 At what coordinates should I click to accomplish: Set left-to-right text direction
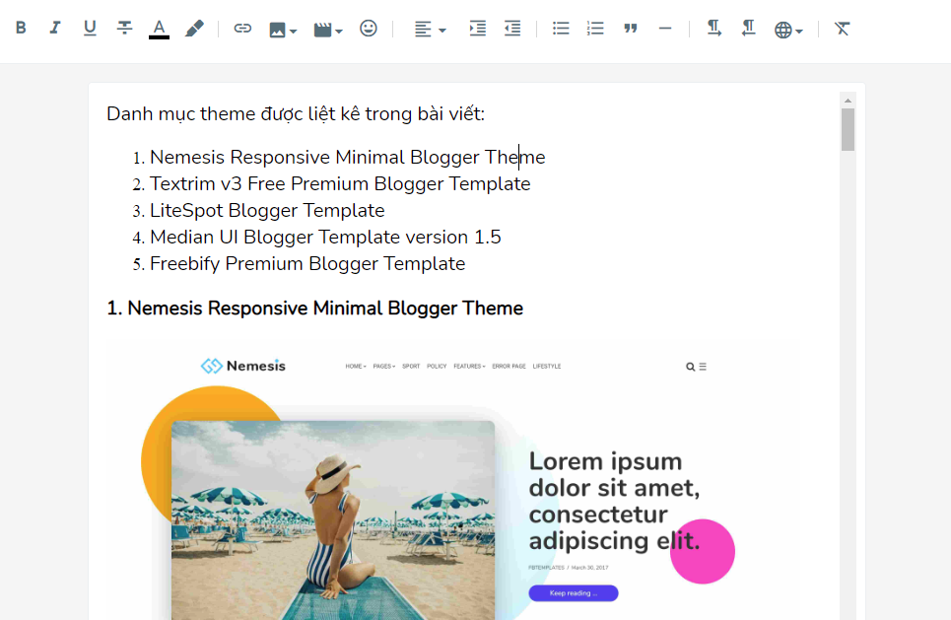713,28
